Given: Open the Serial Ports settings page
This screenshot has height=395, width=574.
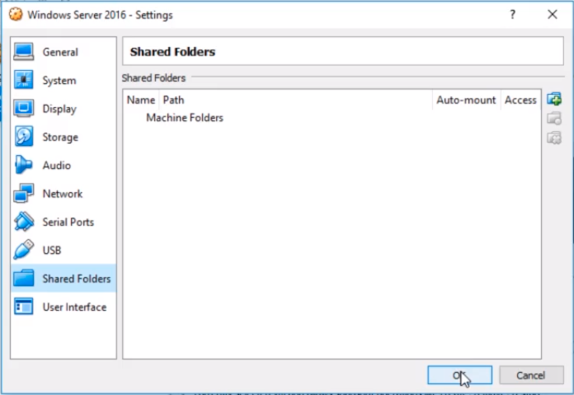Looking at the screenshot, I should coord(64,222).
